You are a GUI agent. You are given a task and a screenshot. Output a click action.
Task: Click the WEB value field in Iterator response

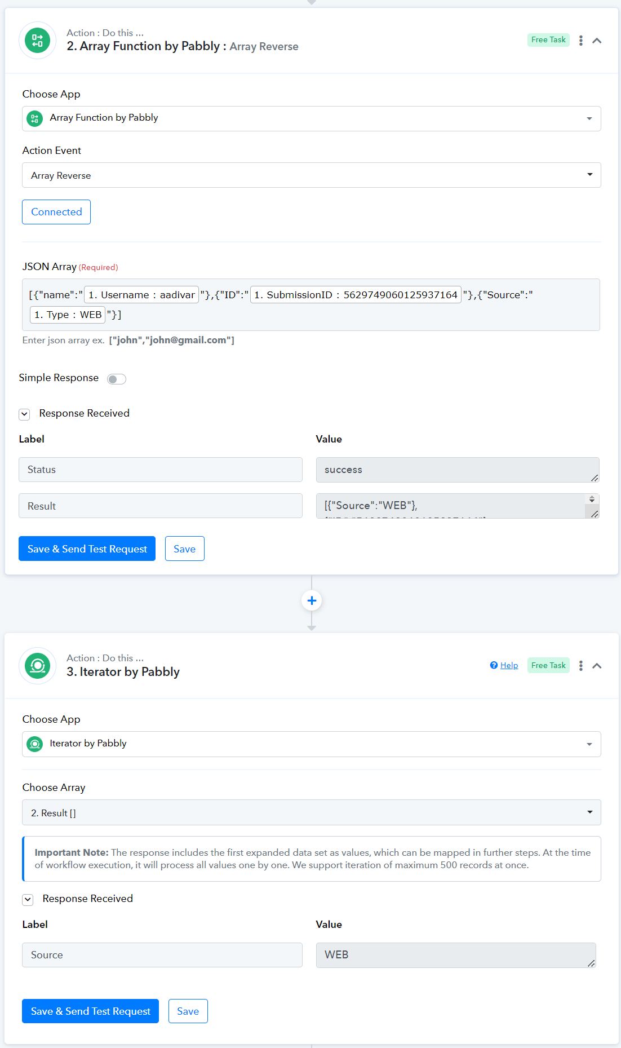click(456, 955)
